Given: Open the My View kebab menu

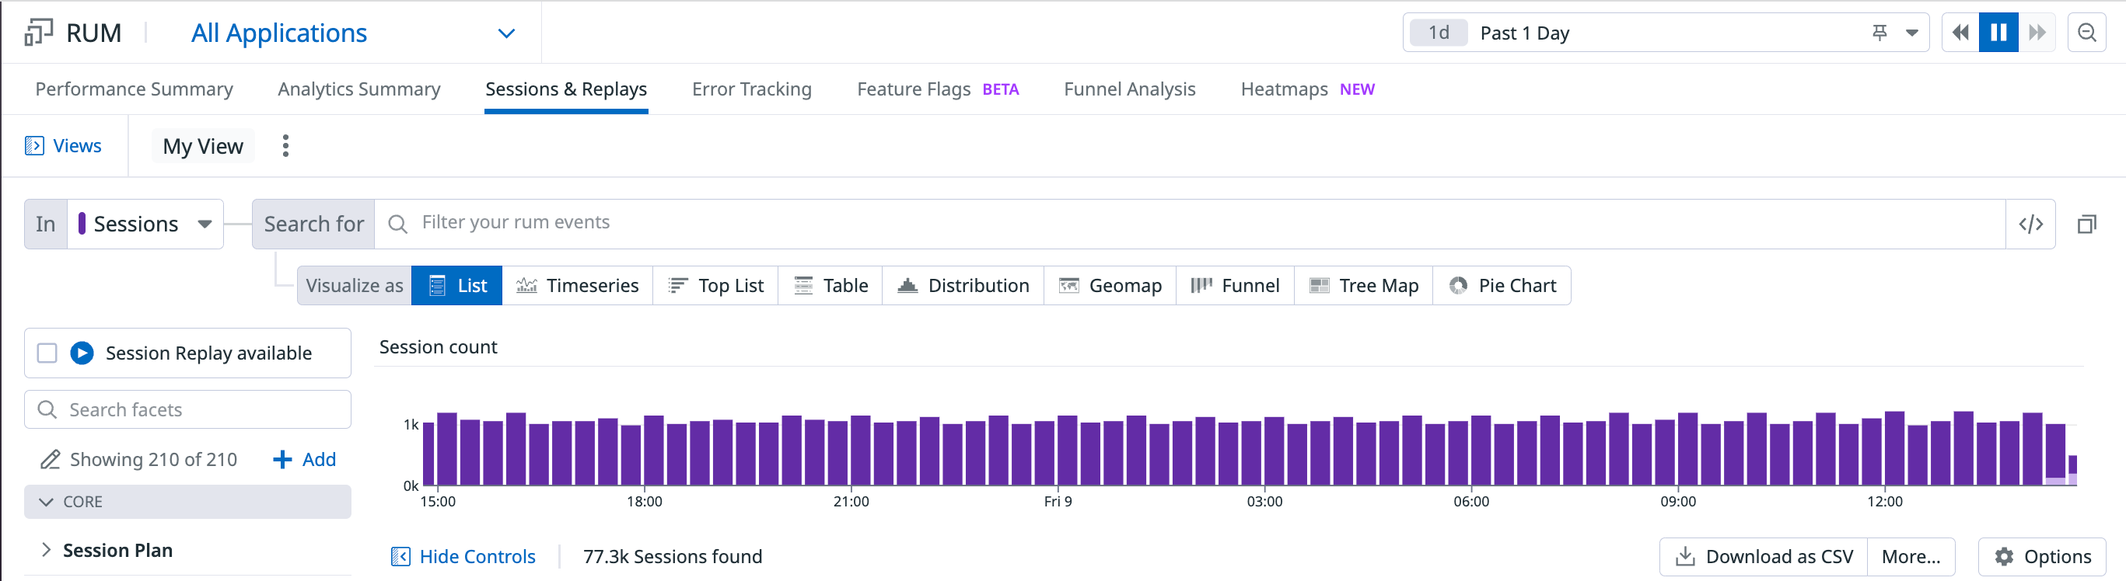Looking at the screenshot, I should (285, 146).
